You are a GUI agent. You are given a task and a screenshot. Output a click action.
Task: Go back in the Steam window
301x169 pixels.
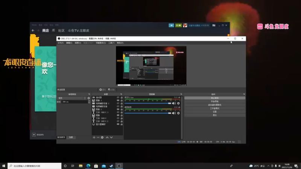[x=33, y=30]
